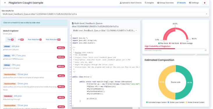This screenshot has width=213, height=109.
Task: Click the file icon beside Multi-level_Feedback_Queue title
Action: coord(73,23)
